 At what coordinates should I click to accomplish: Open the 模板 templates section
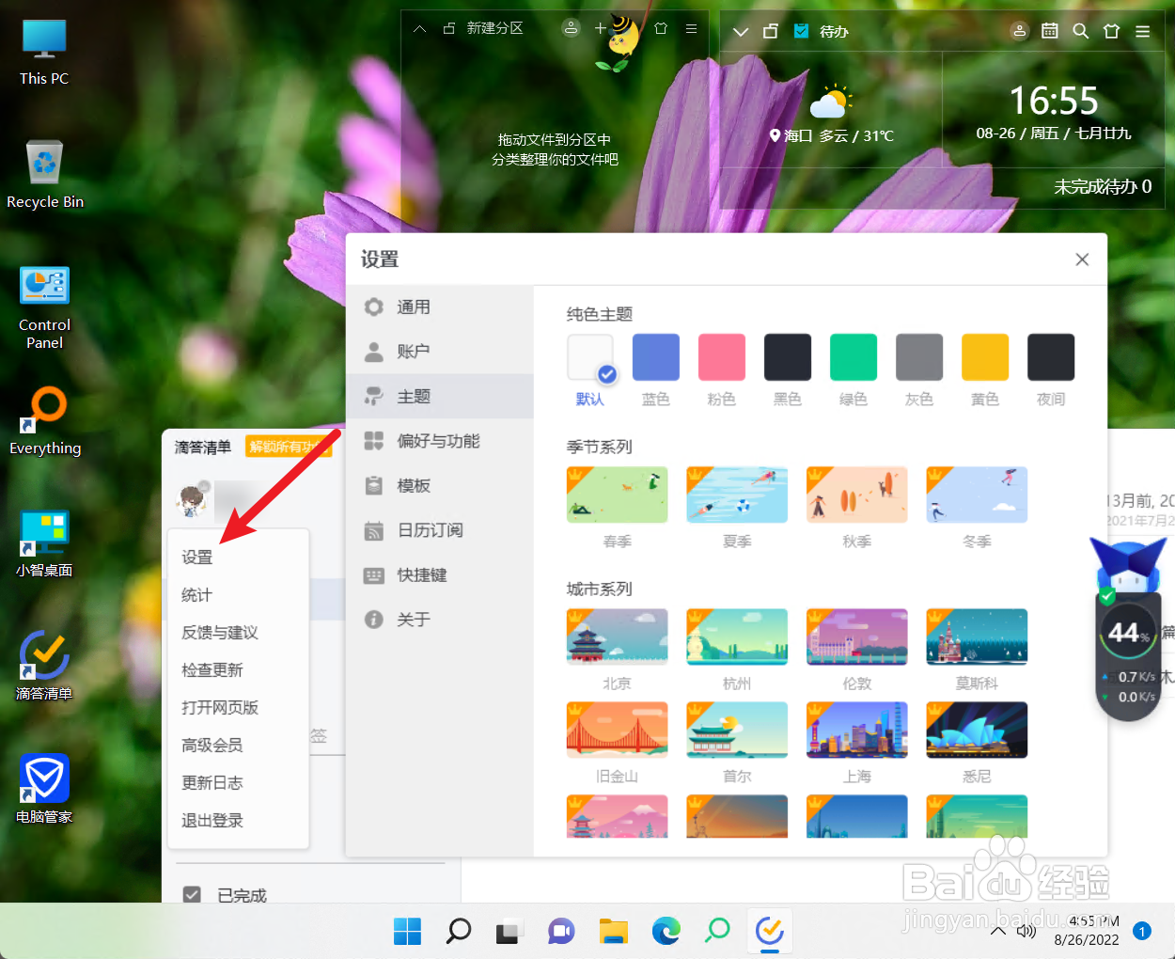pyautogui.click(x=439, y=486)
